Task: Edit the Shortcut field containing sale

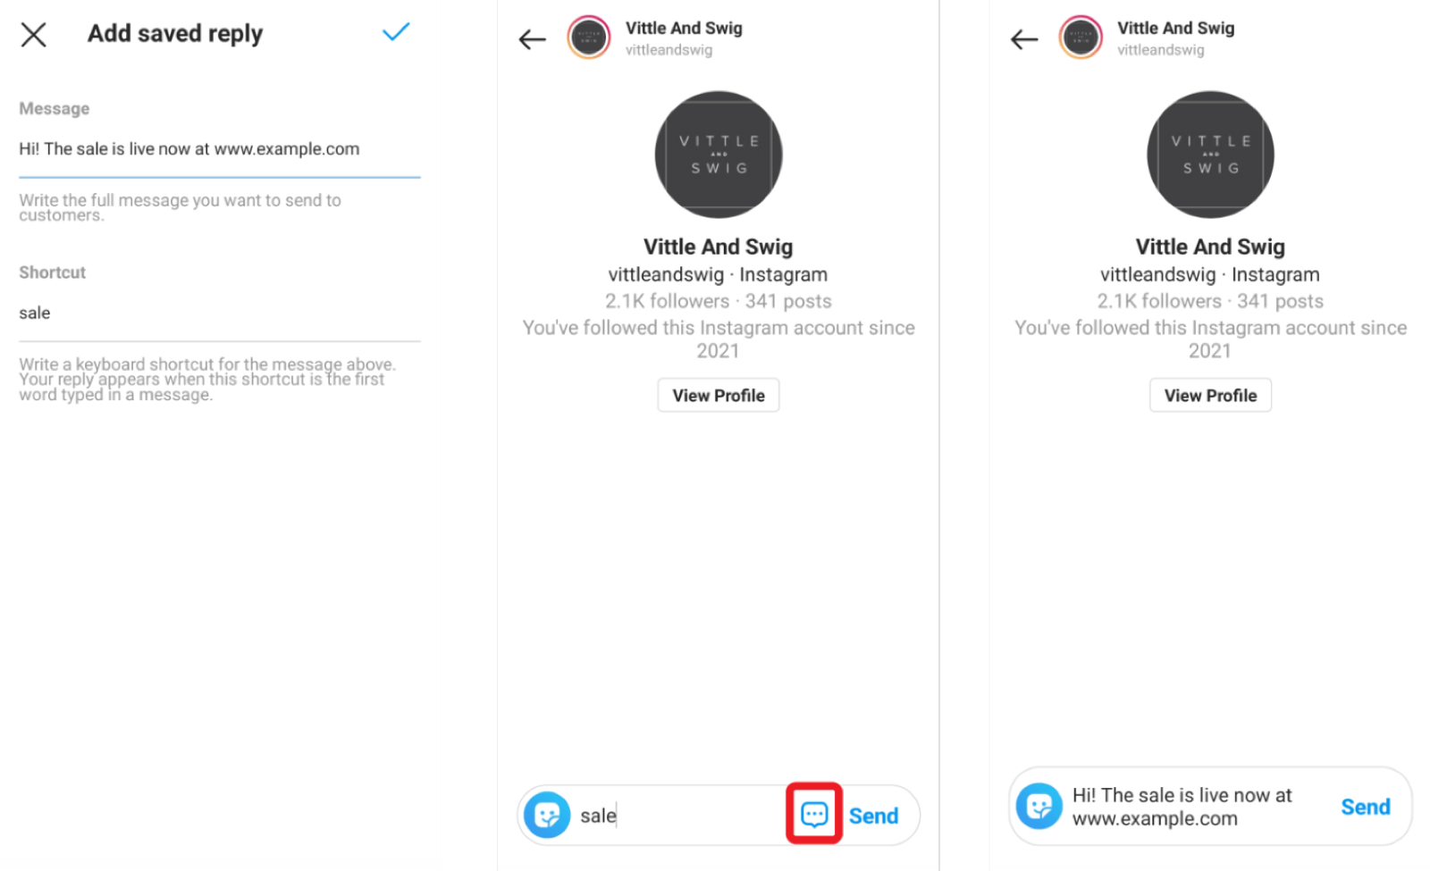Action: (x=220, y=314)
